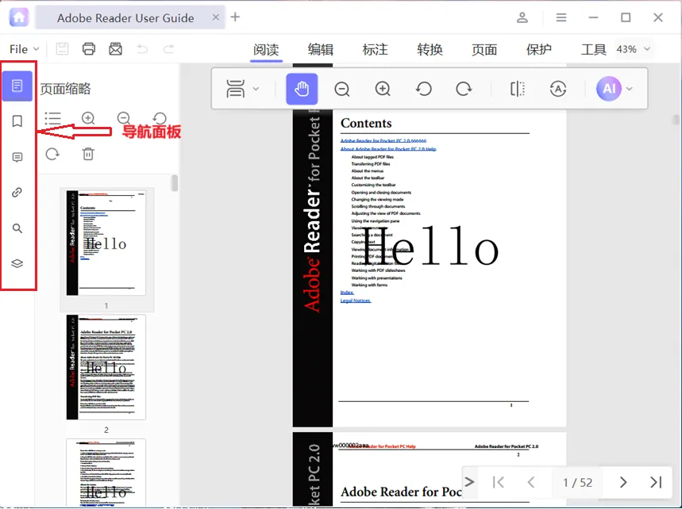The width and height of the screenshot is (682, 509).
Task: Switch to the 阅读 tab
Action: pos(266,49)
